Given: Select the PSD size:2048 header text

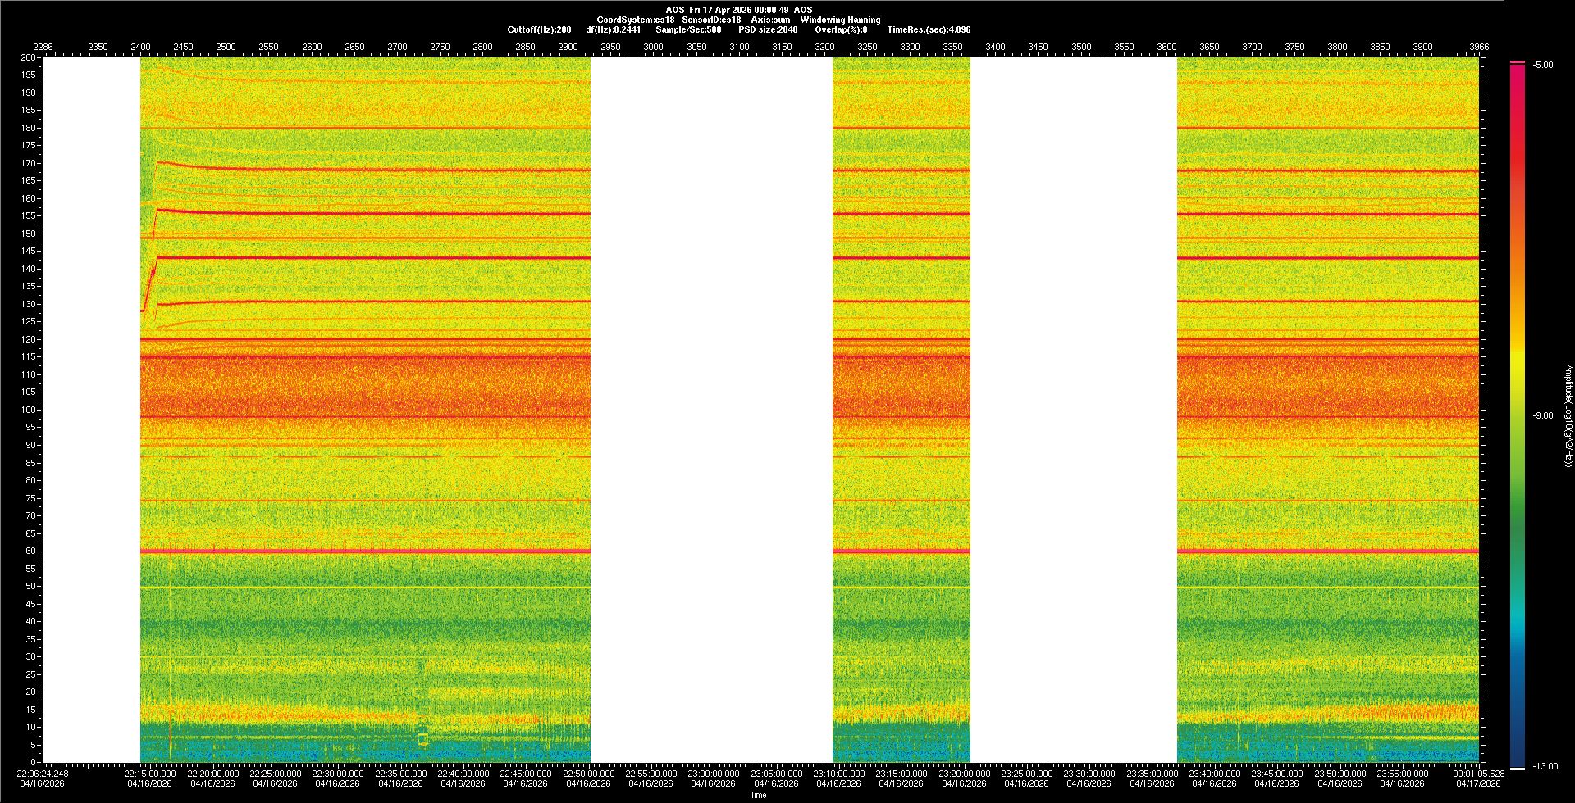Looking at the screenshot, I should click(768, 29).
